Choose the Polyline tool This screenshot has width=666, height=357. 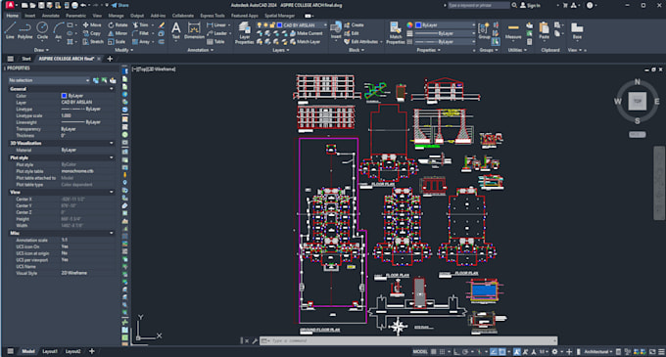point(25,31)
